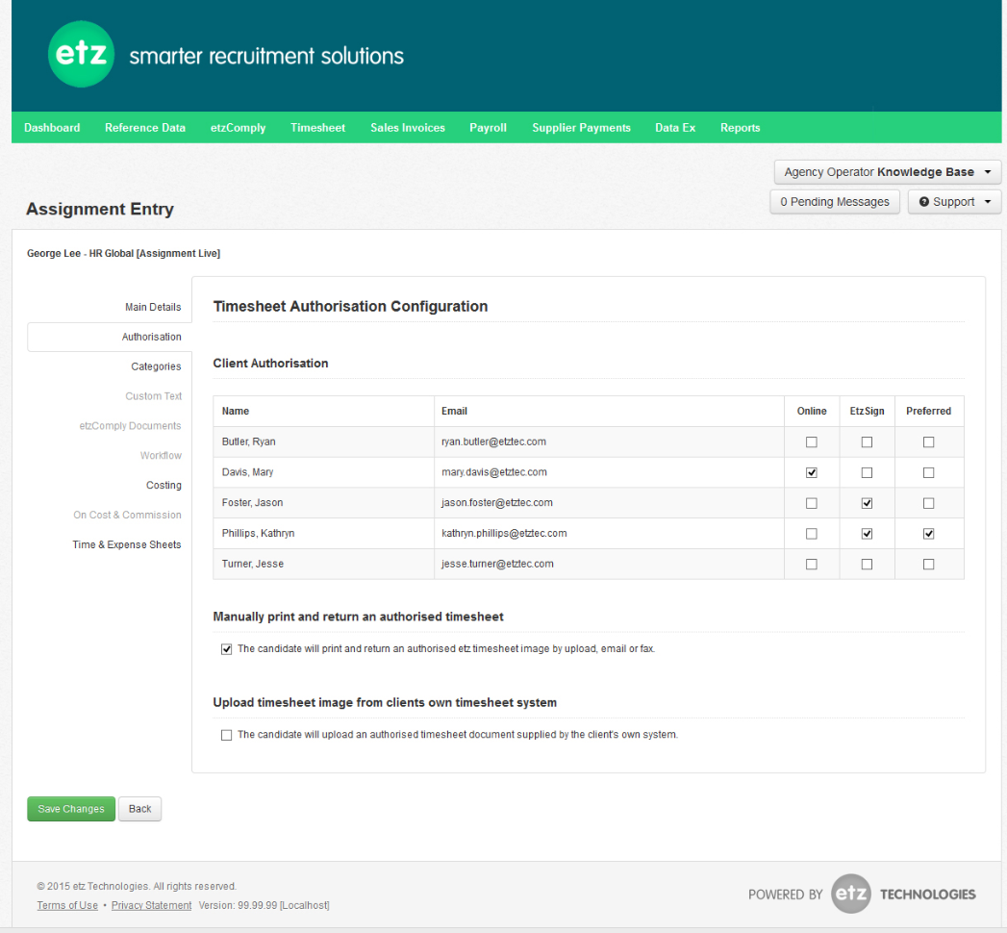Image resolution: width=1007 pixels, height=933 pixels.
Task: Select the On Cost & Commission tab
Action: (127, 515)
